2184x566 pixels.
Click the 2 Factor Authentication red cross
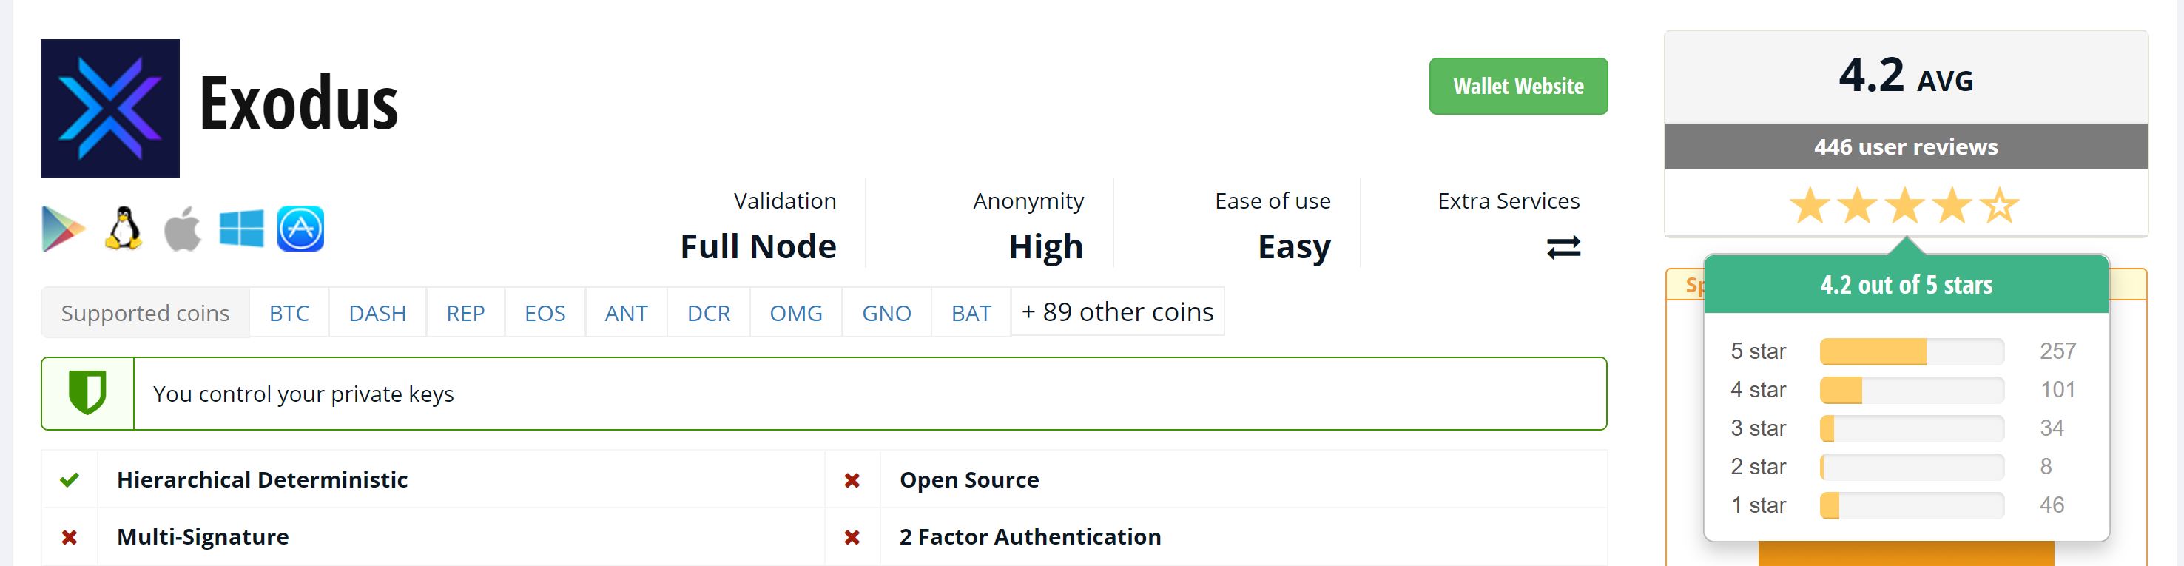tap(852, 537)
